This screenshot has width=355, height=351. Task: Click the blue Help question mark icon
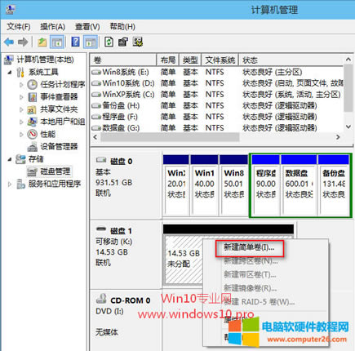75,42
